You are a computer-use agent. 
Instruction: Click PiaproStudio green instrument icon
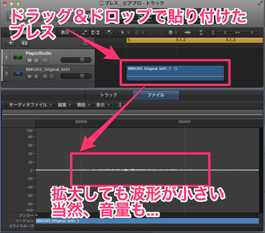pyautogui.click(x=18, y=57)
